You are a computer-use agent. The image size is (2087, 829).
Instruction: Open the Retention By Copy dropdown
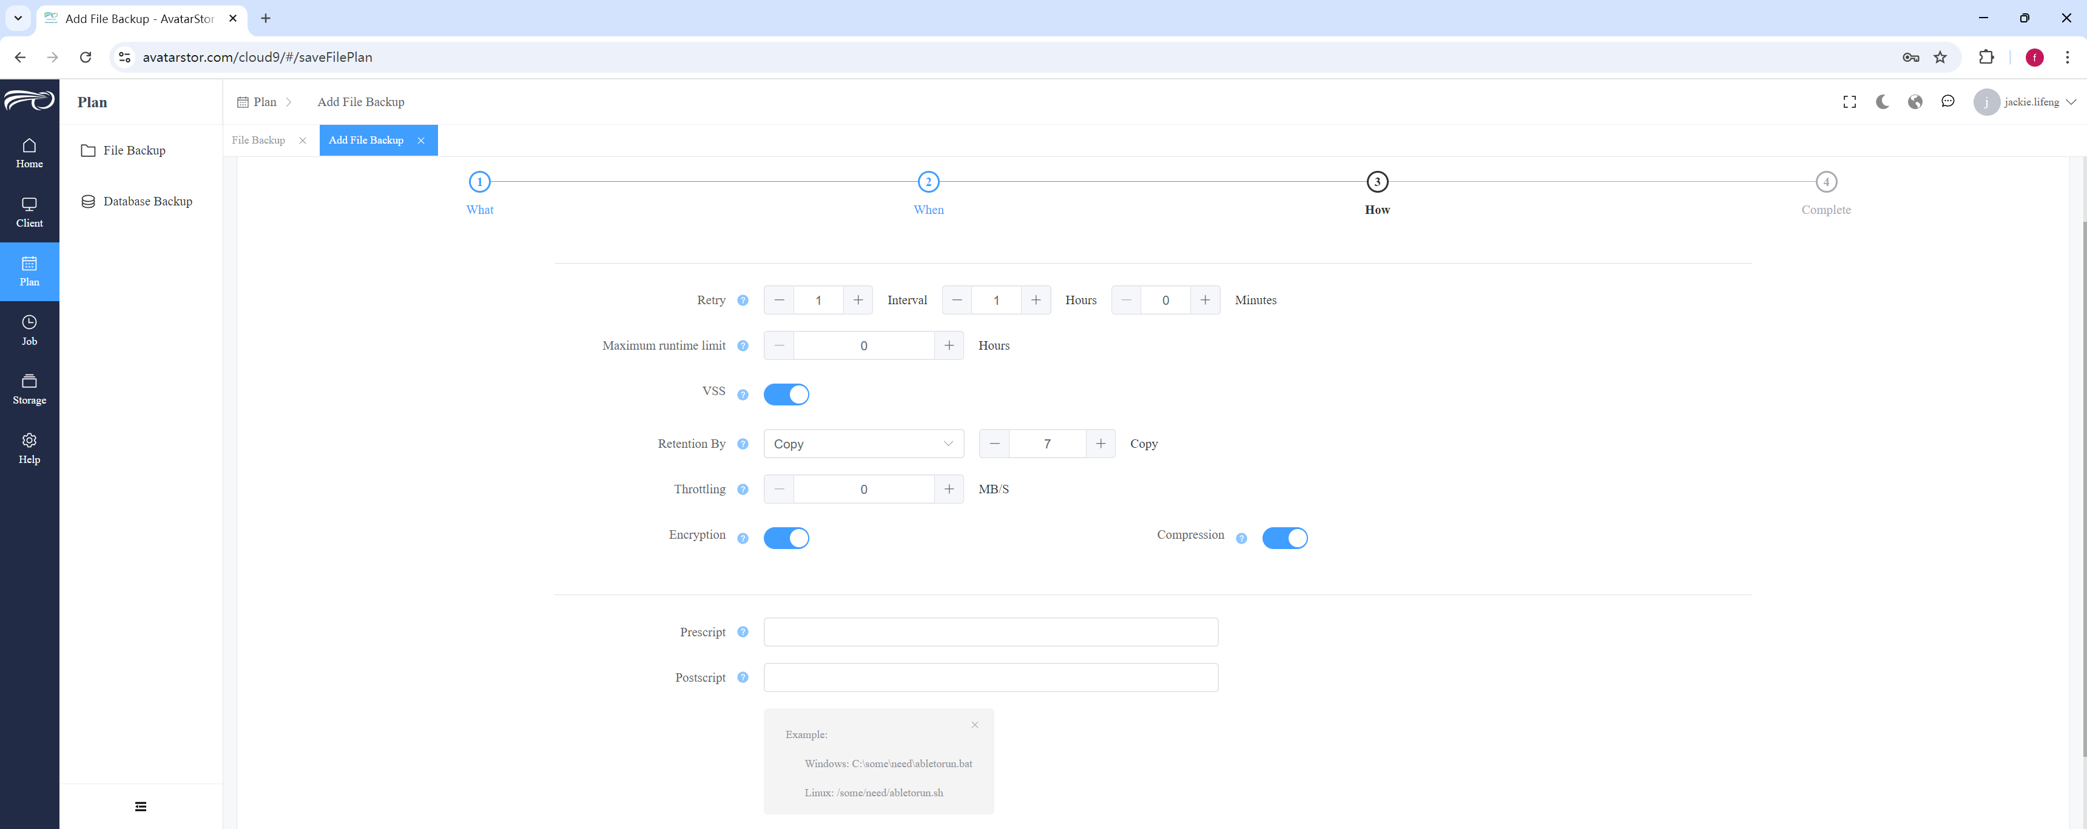[x=864, y=444]
